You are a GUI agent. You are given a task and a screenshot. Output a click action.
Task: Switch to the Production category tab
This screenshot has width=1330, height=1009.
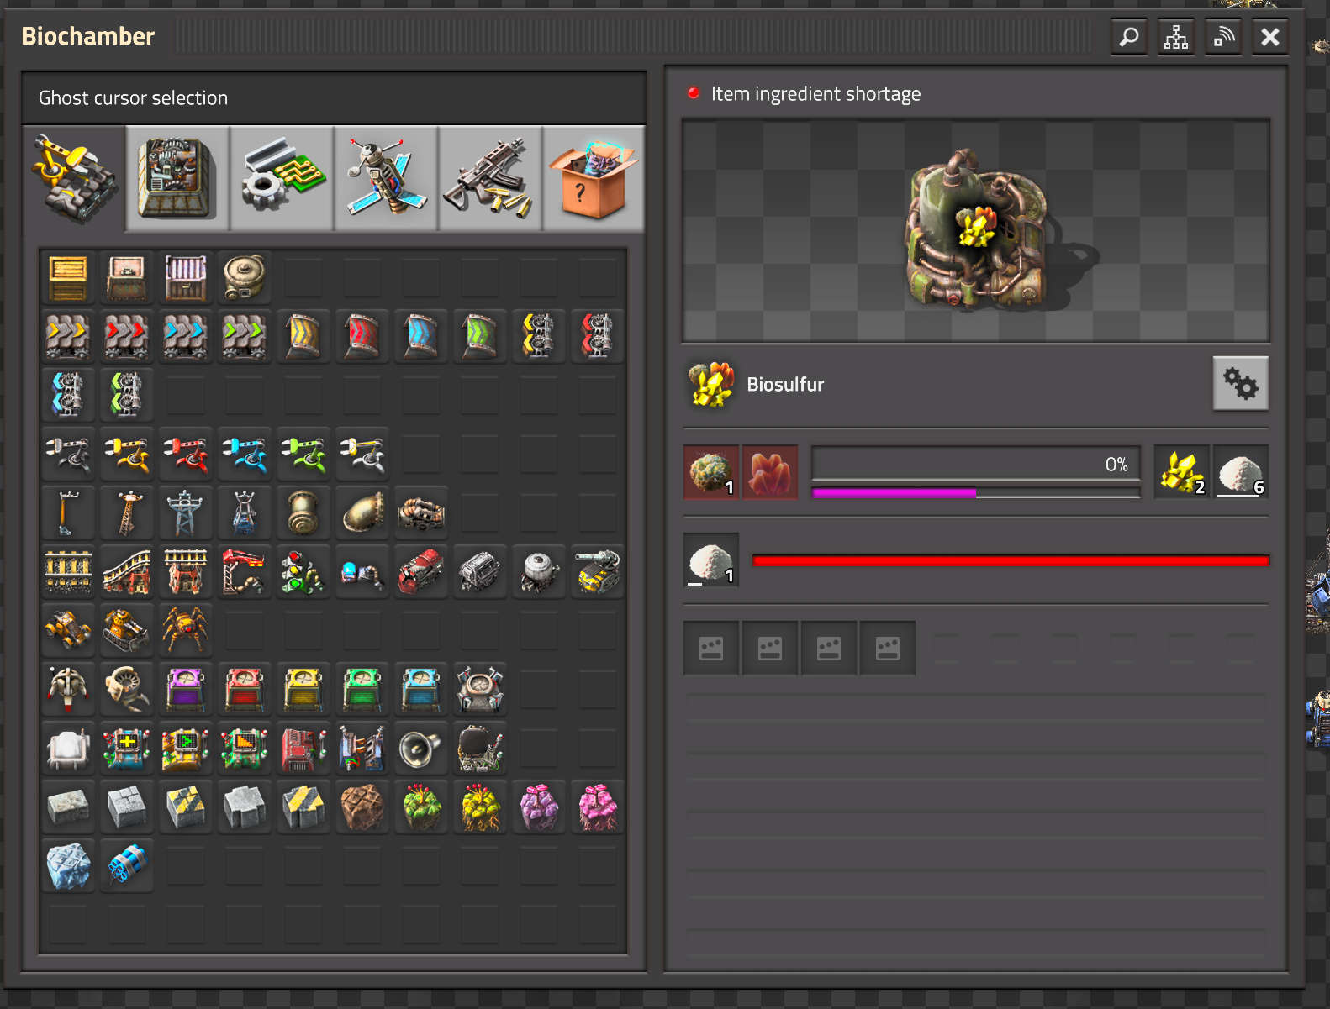click(177, 179)
